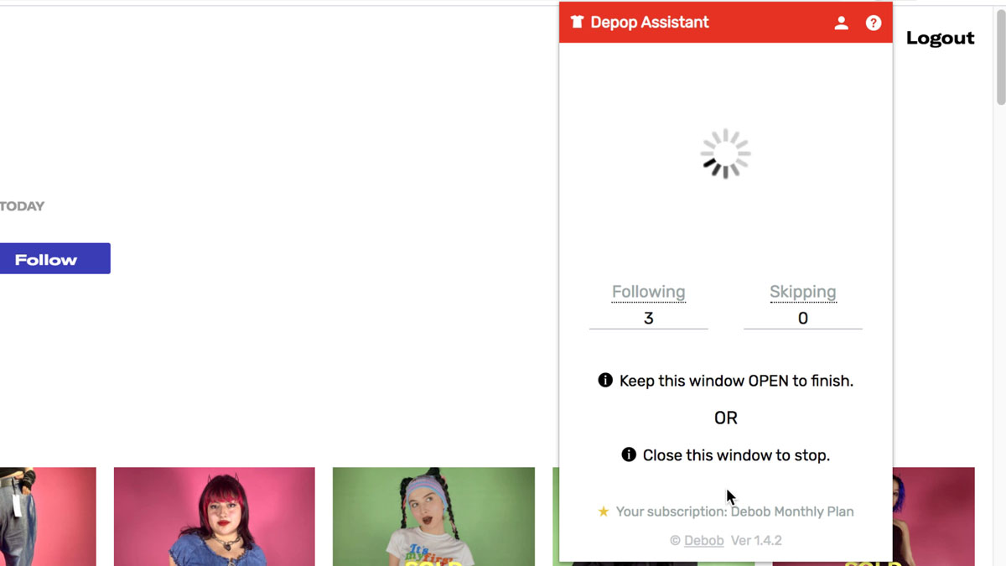Click 'Your subscription: Debob Monthly Plan' text

(x=734, y=511)
